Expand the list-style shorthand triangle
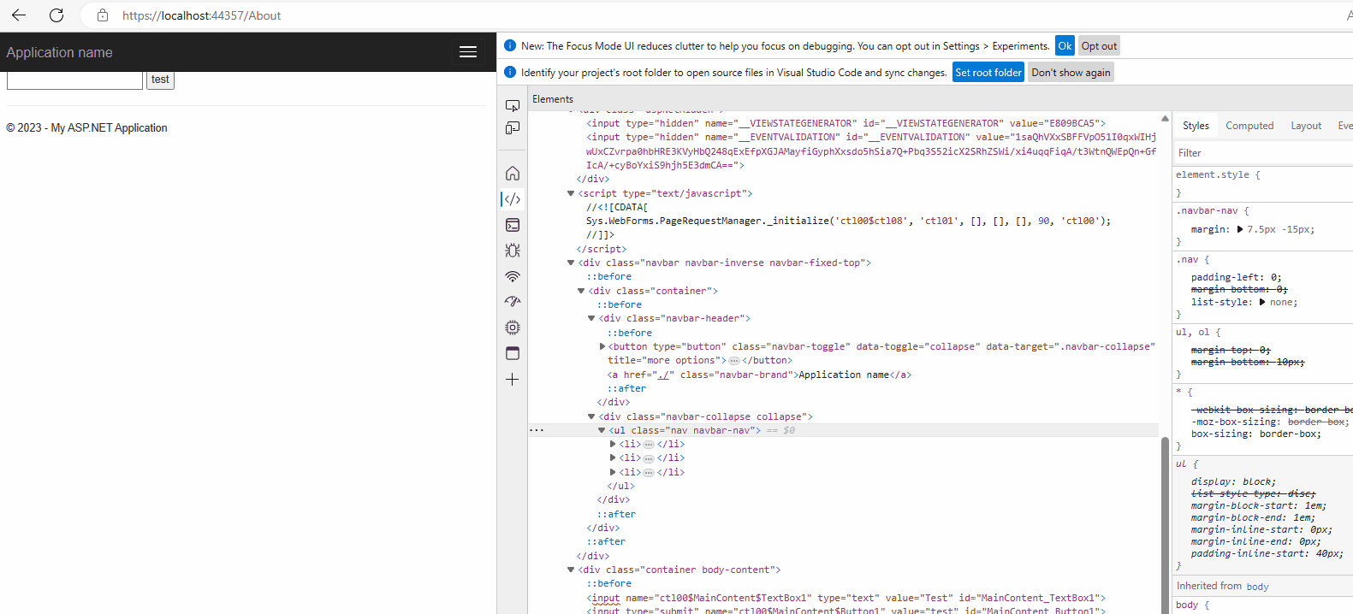This screenshot has height=614, width=1353. 1263,302
